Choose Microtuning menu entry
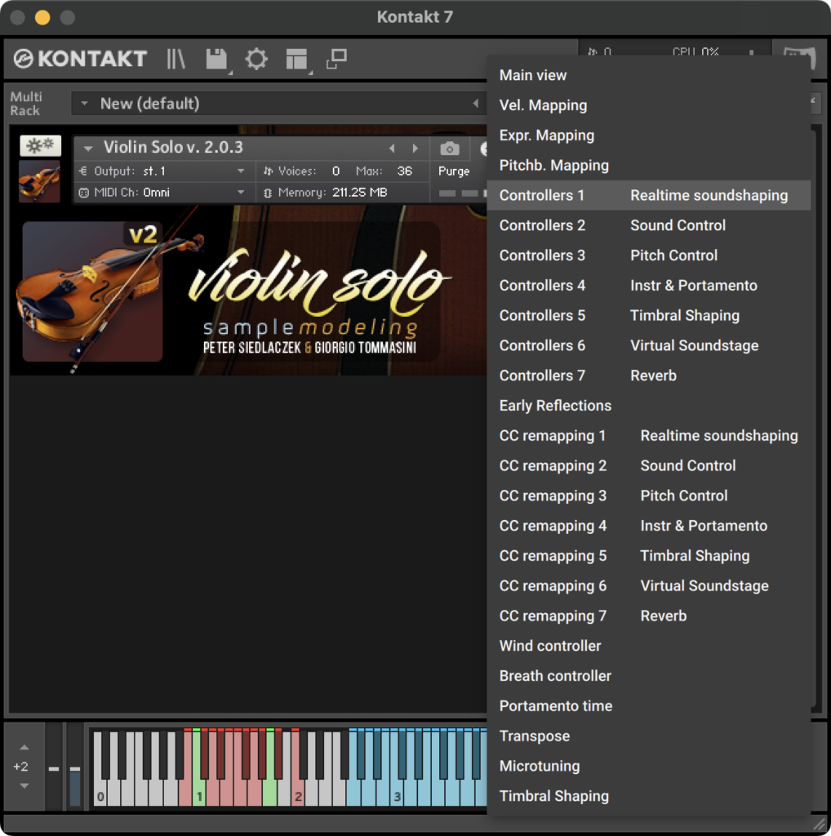831x836 pixels. coord(649,766)
